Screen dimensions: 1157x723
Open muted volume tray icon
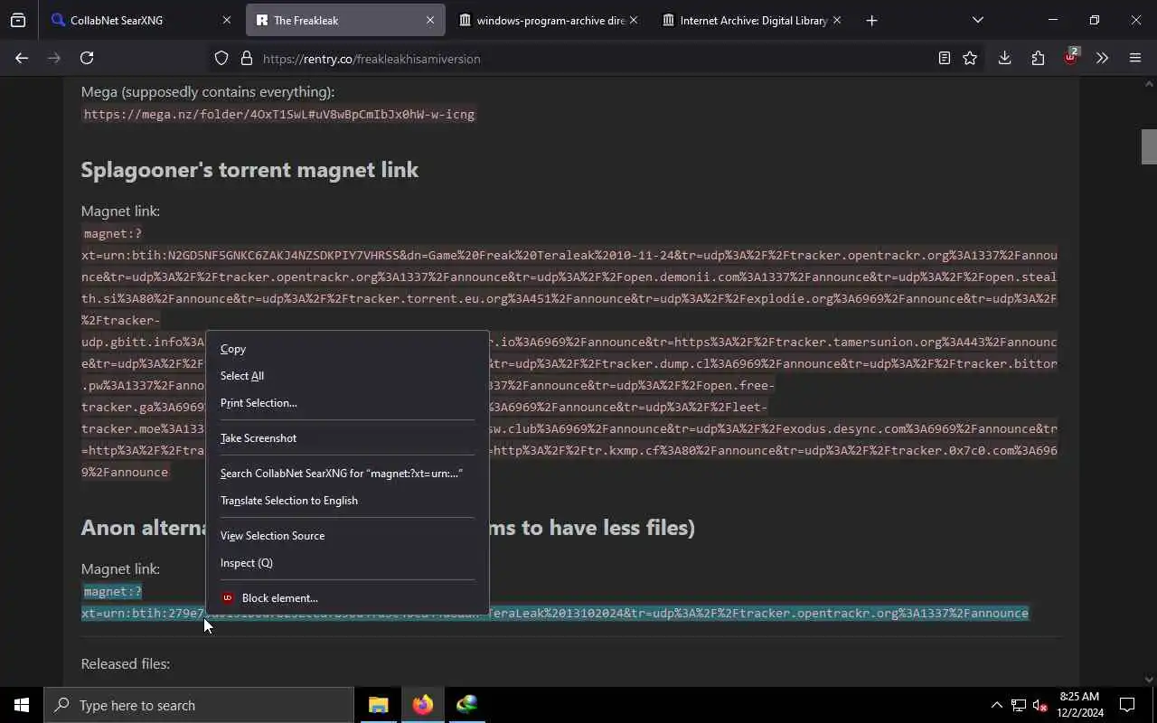1040,705
